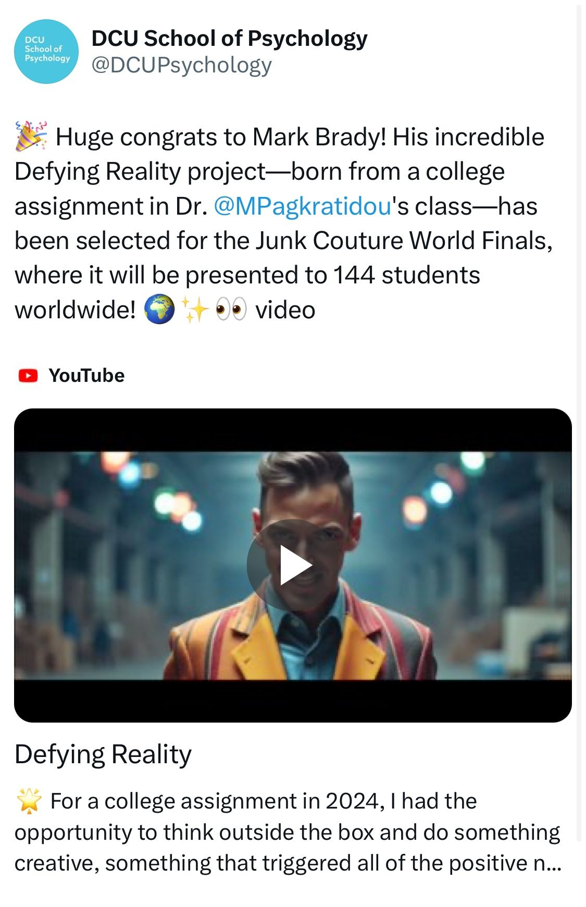Open the @MPagkratidou mention link

pos(303,206)
